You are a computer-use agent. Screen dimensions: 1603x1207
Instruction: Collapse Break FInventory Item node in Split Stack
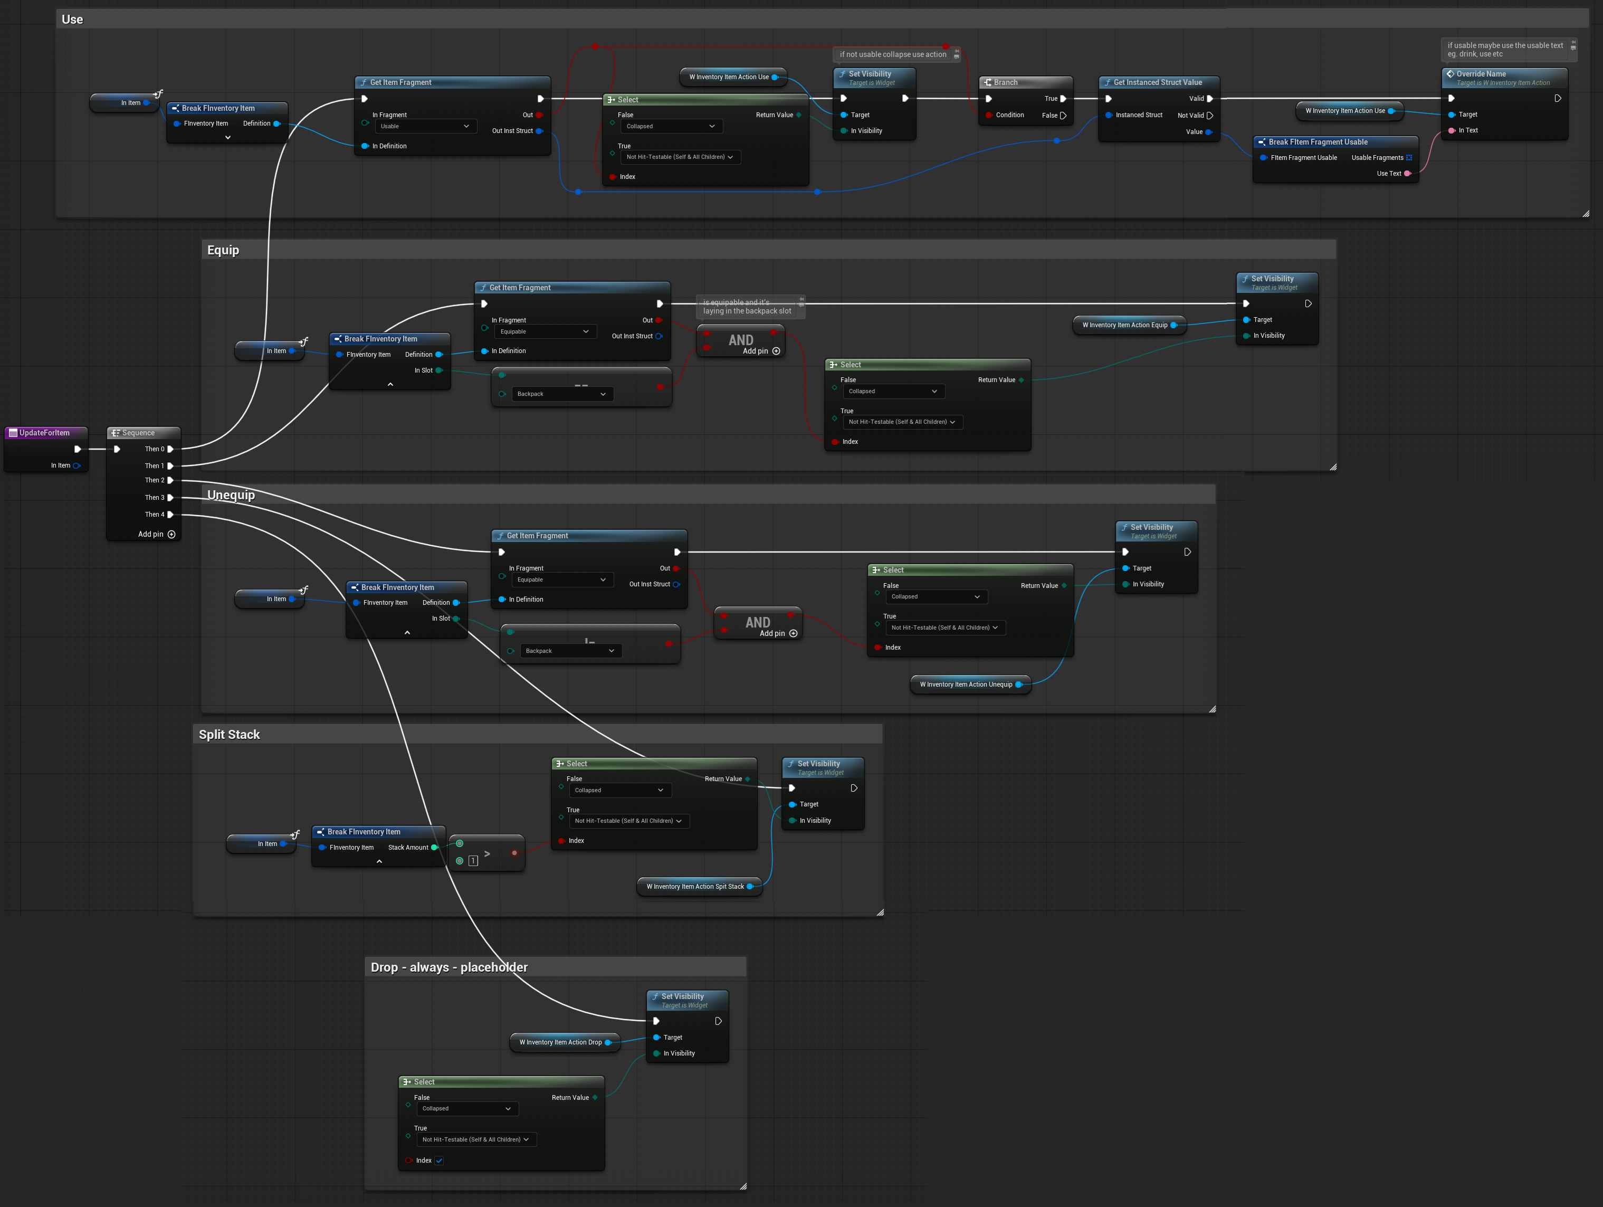(x=379, y=861)
